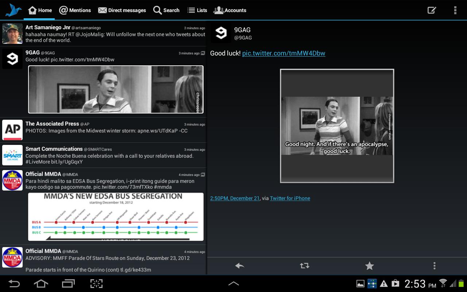The image size is (467, 292).
Task: Tap Art Samaniego Jnr's profile picture
Action: tap(12, 34)
